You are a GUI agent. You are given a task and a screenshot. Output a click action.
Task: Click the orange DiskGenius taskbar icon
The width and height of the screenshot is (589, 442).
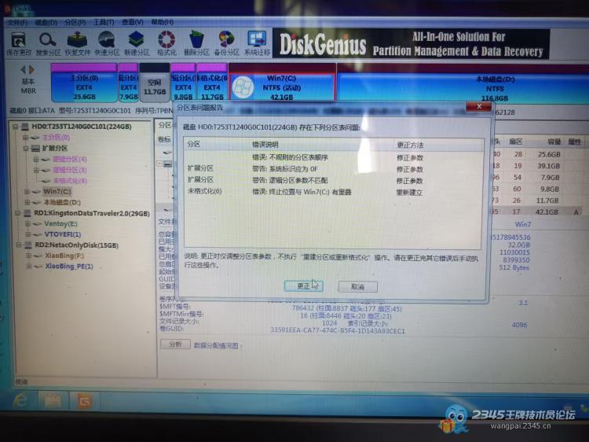[x=84, y=401]
